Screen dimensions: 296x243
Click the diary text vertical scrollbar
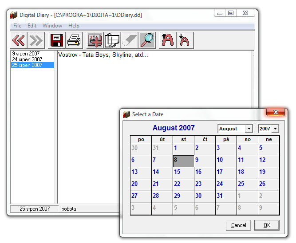[253, 79]
